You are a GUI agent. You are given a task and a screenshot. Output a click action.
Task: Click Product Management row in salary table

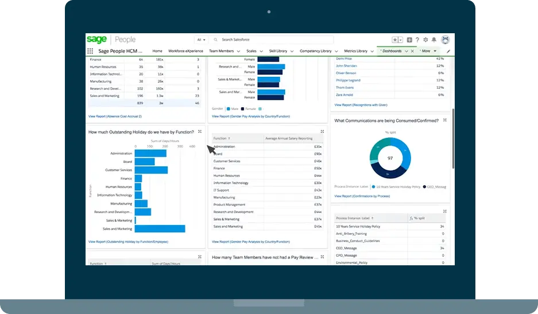[268, 205]
